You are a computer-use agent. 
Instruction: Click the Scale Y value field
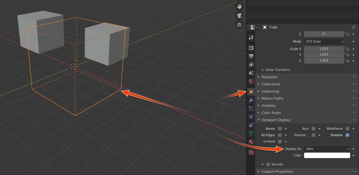[324, 55]
